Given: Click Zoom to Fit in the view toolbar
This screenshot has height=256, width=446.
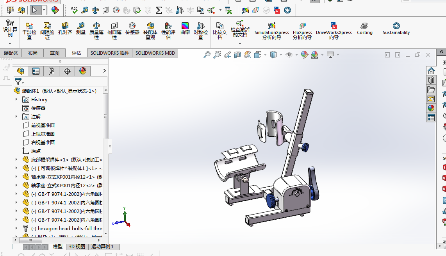Looking at the screenshot, I should tap(207, 55).
